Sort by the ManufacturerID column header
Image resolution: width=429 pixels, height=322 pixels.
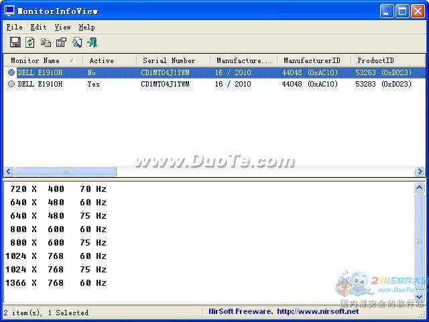(x=314, y=60)
